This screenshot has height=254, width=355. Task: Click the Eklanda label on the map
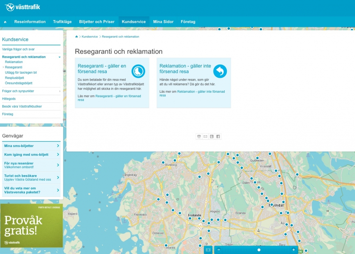coord(241,213)
